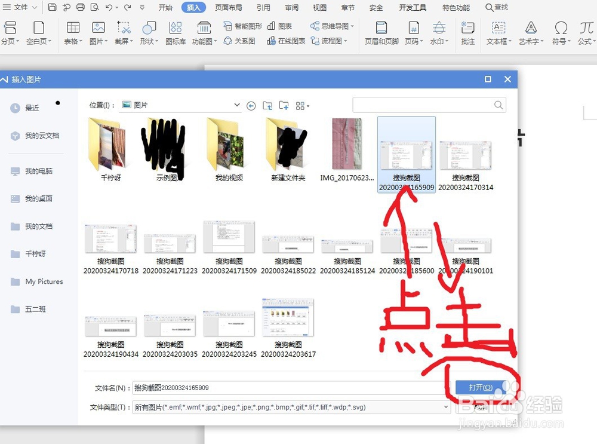Screen dimensions: 597x444
Task: Click 查找 search in the ribbon
Action: coord(497,7)
